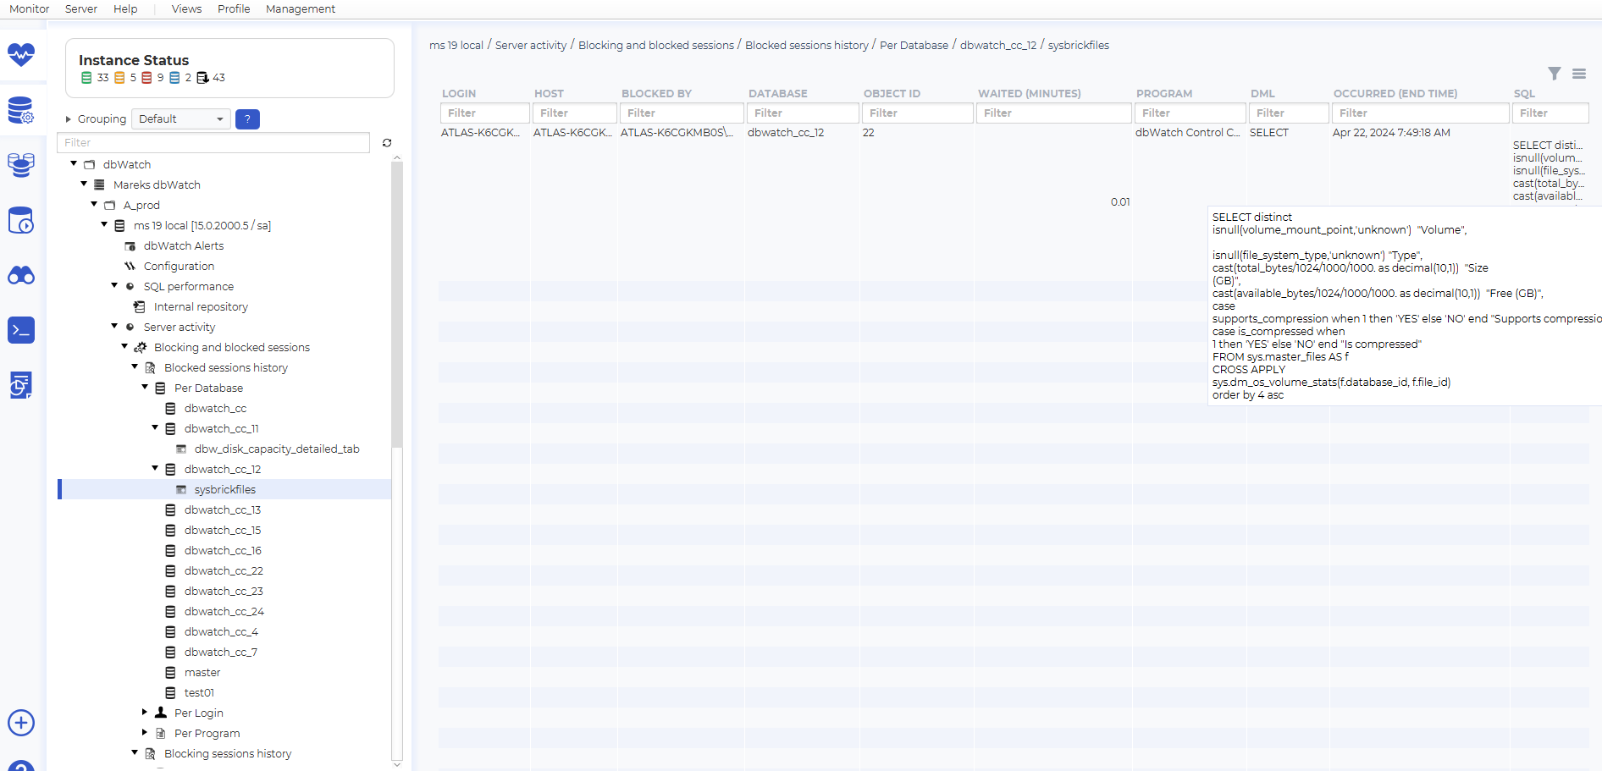This screenshot has height=771, width=1602.
Task: Open the Monitor health icon in sidebar
Action: pos(21,55)
